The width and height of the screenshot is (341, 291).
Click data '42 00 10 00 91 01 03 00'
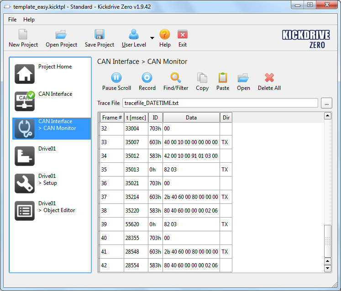point(191,156)
